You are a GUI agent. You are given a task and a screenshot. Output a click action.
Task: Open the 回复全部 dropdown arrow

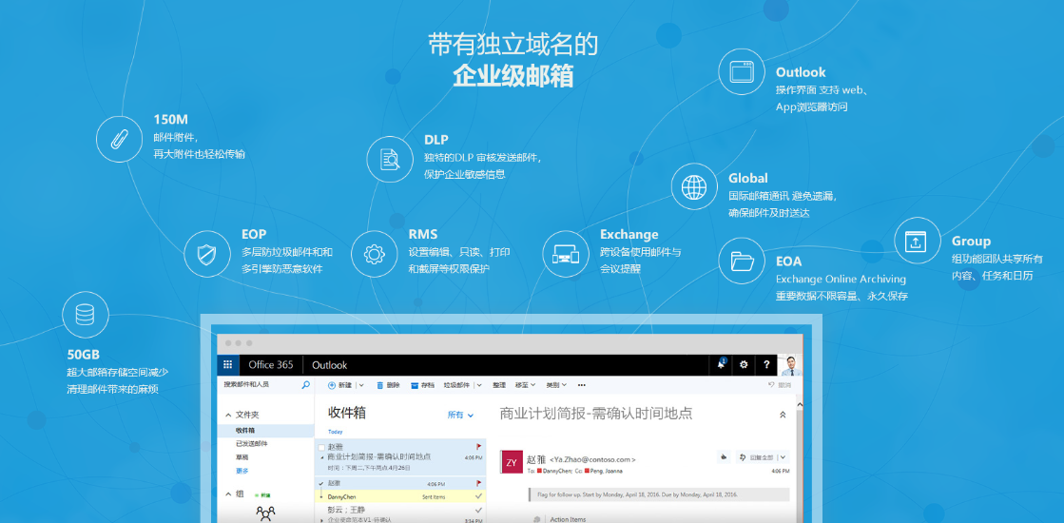[x=783, y=456]
